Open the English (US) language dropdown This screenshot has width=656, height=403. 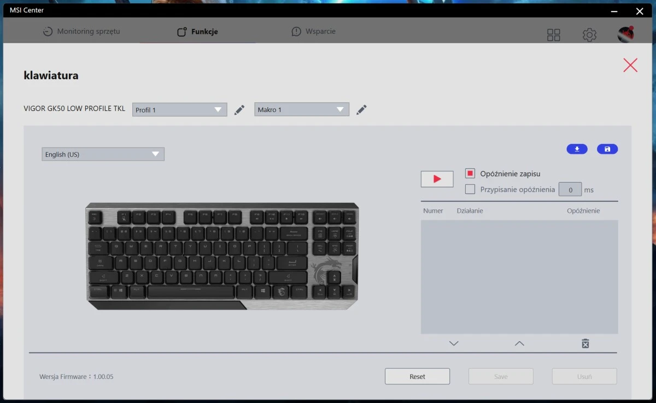tap(103, 154)
